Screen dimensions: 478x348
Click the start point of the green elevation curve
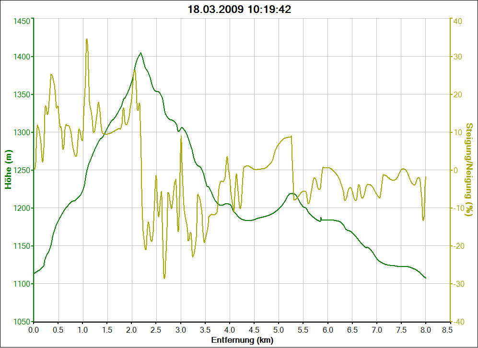click(x=34, y=273)
